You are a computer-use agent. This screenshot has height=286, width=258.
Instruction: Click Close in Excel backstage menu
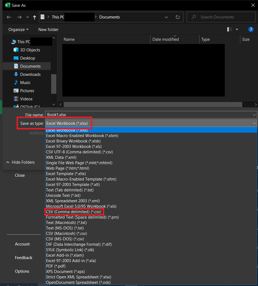tap(20, 175)
